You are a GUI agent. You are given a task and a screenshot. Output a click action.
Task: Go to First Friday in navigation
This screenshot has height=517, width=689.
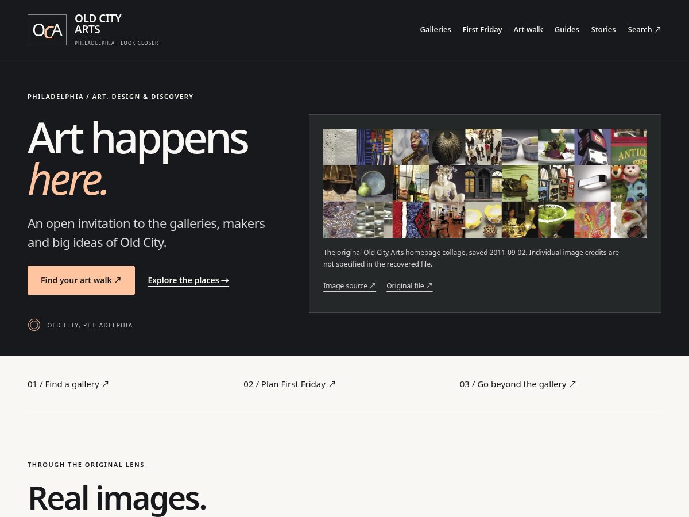(482, 29)
